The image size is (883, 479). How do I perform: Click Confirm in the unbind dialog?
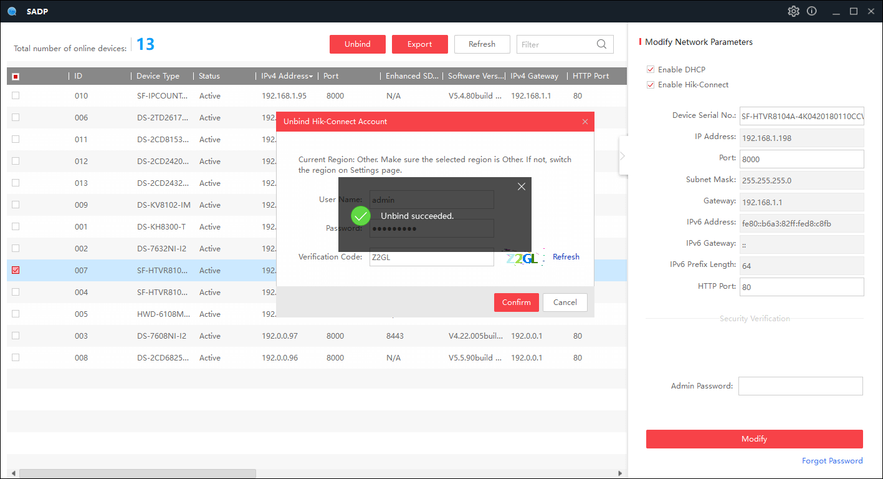(517, 302)
